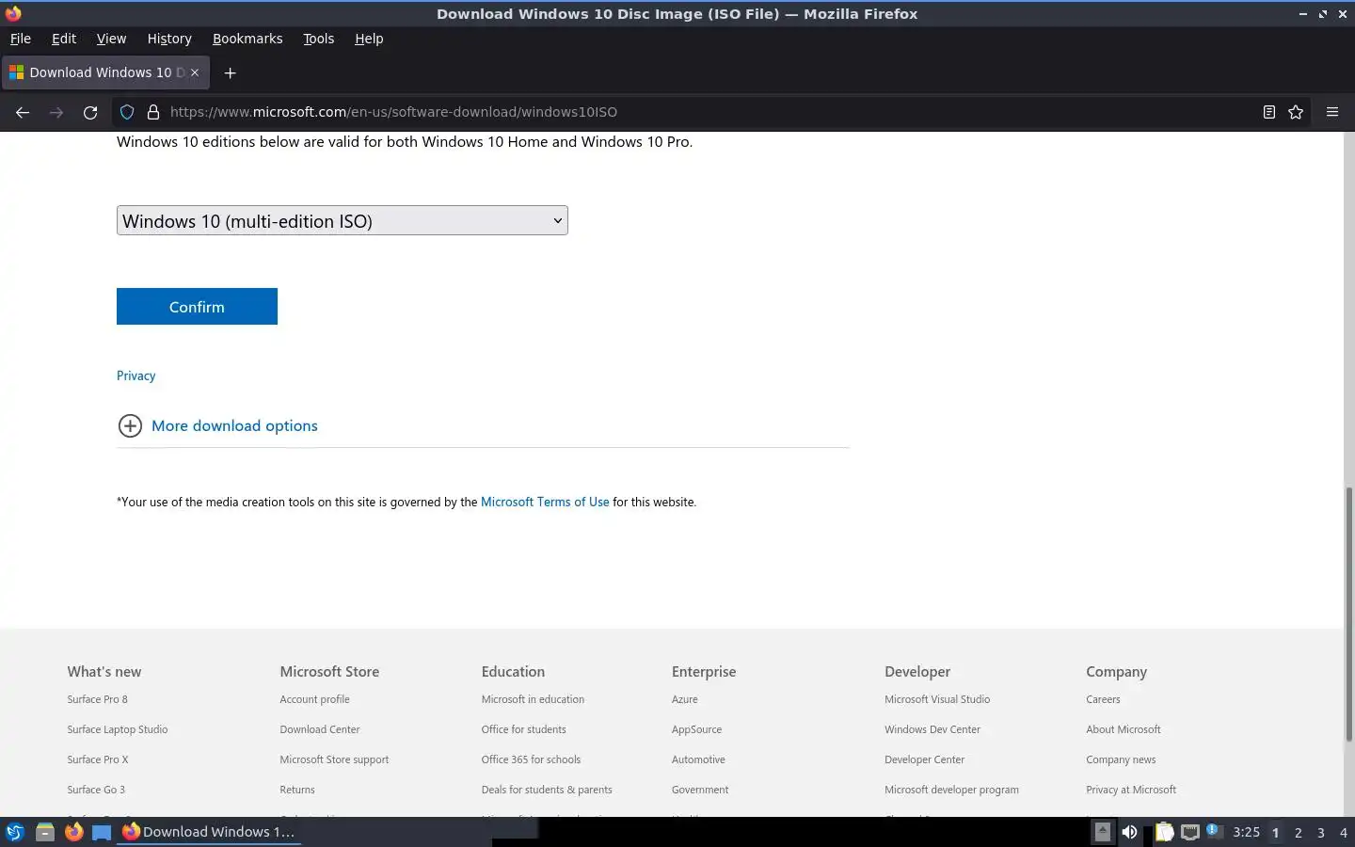The height and width of the screenshot is (847, 1355).
Task: Open the File menu
Action: pos(21,39)
